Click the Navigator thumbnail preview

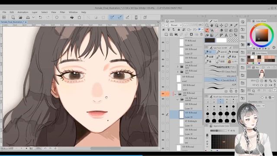(x=261, y=74)
